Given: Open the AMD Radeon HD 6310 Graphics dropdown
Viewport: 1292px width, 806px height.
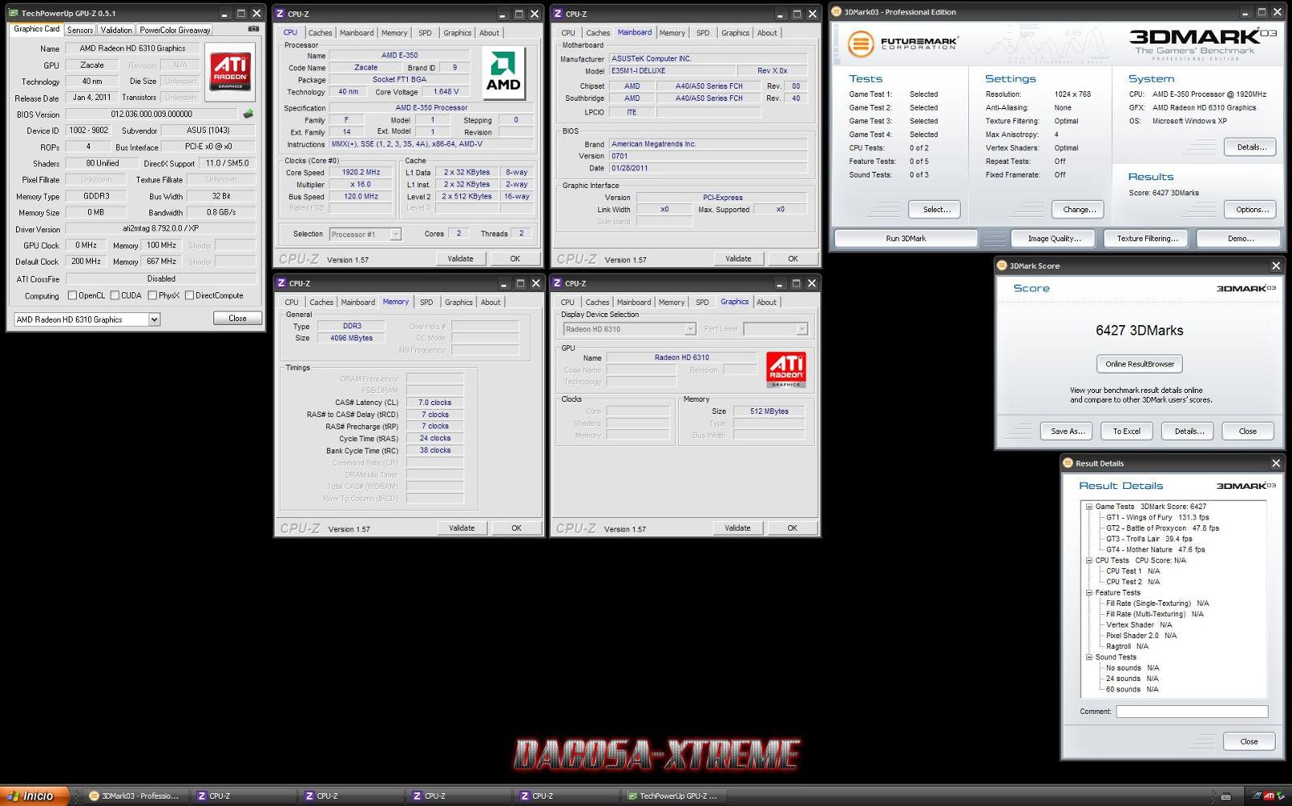Looking at the screenshot, I should [x=154, y=319].
